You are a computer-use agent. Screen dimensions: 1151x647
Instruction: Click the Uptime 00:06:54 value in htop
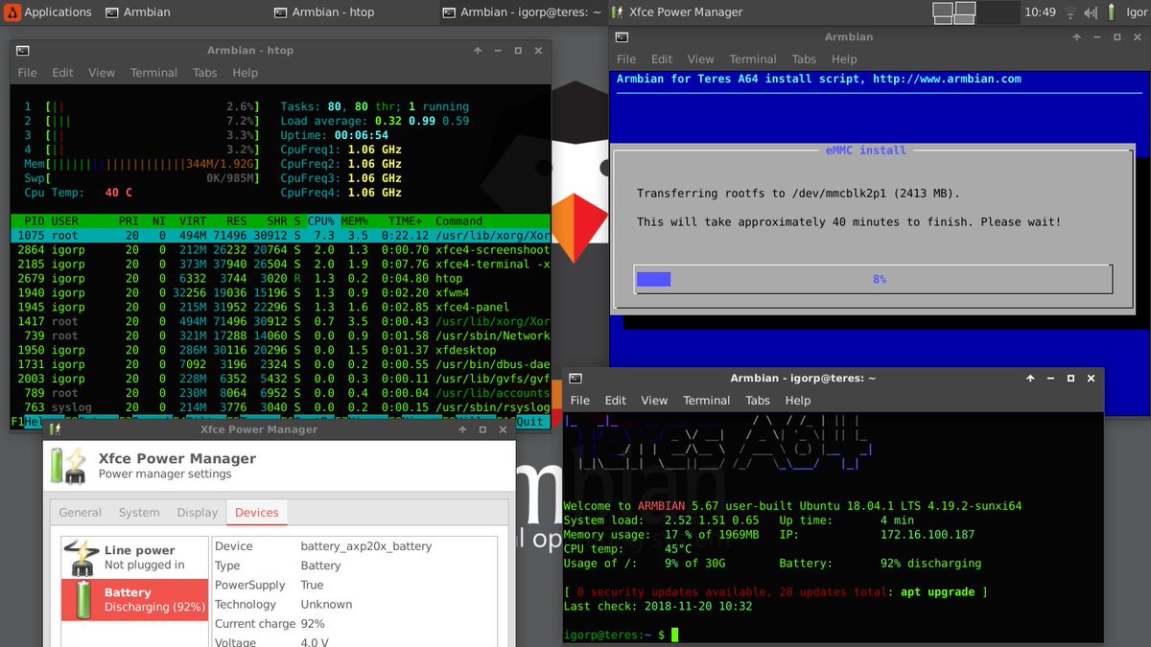[x=361, y=135]
